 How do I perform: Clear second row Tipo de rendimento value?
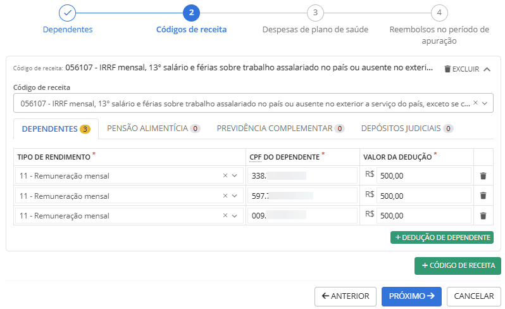(225, 196)
